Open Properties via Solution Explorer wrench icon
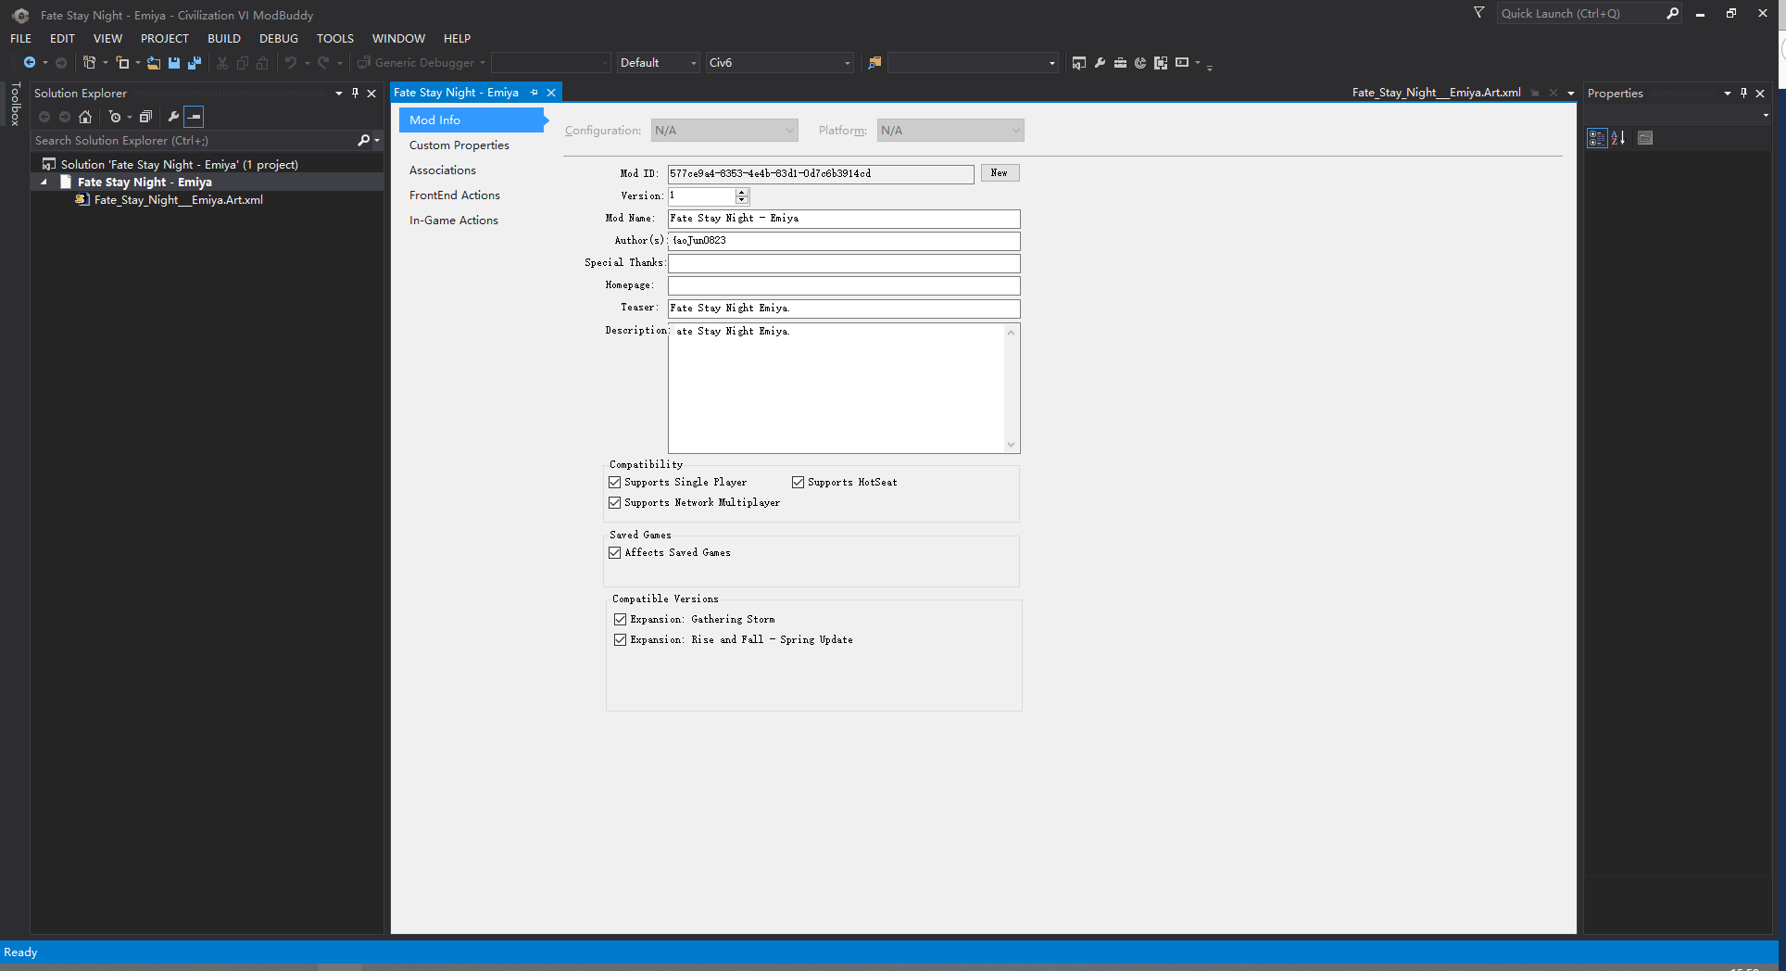This screenshot has width=1786, height=971. click(x=173, y=117)
